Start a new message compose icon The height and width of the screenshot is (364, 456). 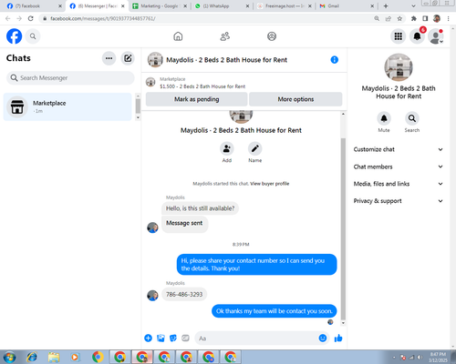[128, 58]
